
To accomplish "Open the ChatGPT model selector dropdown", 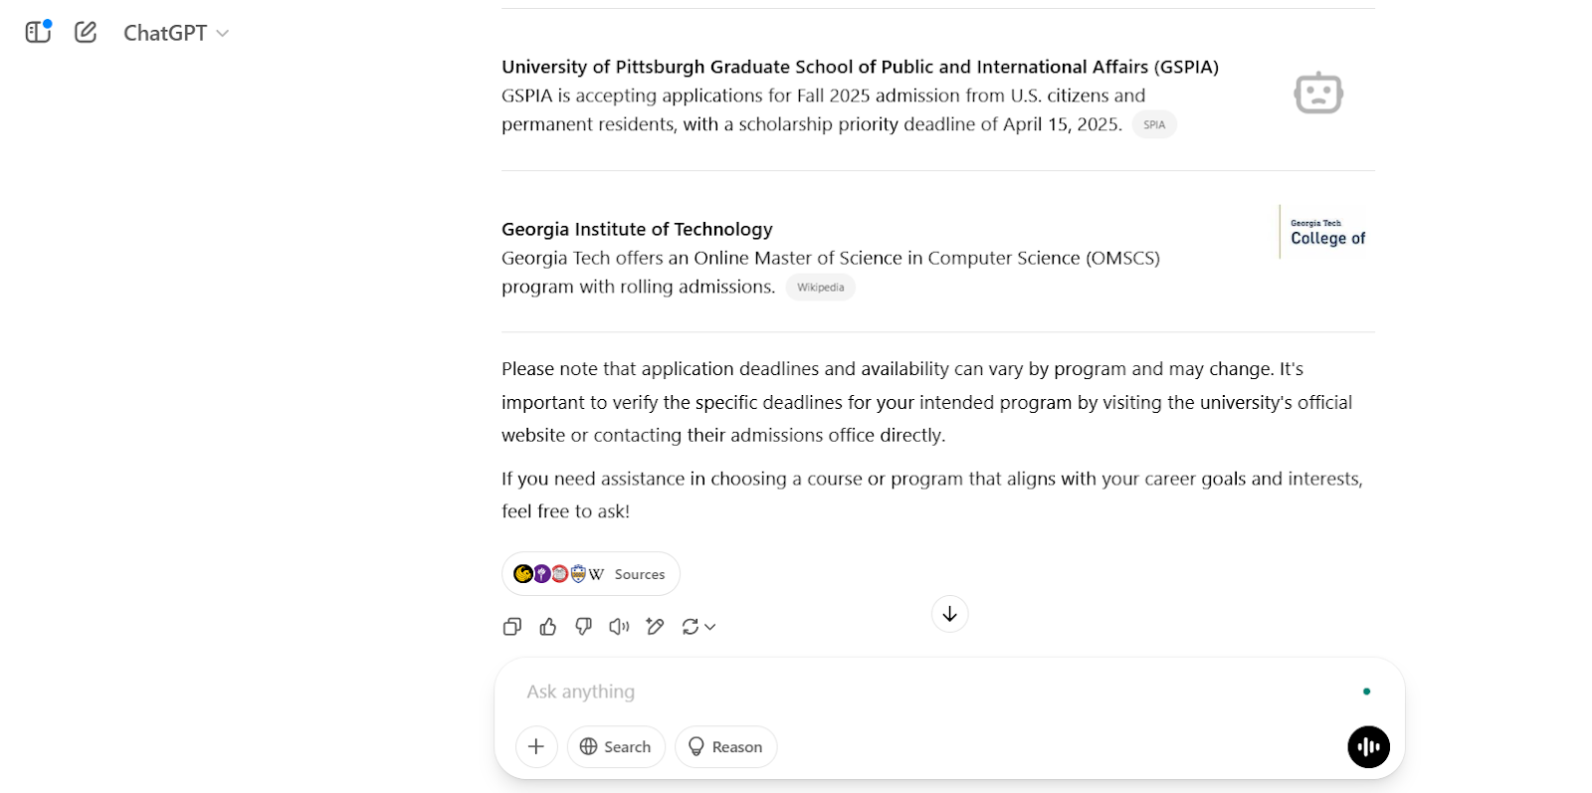I will 175,32.
